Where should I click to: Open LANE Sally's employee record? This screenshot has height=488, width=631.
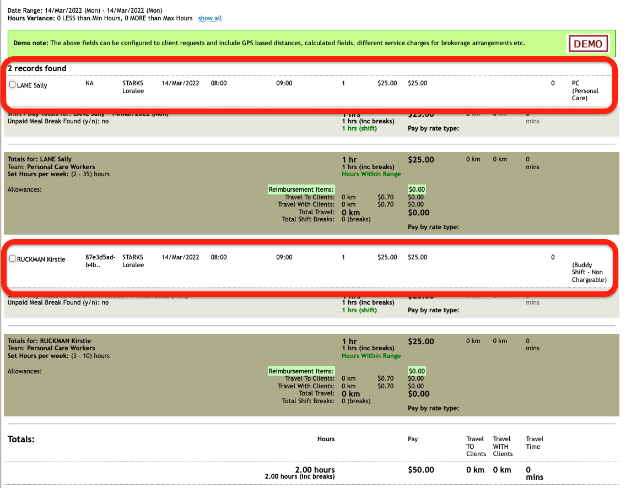pyautogui.click(x=31, y=85)
